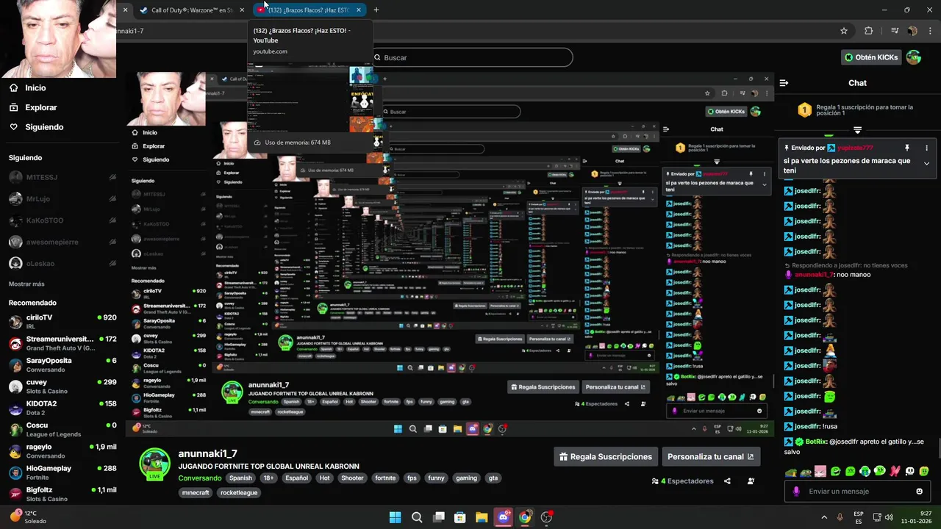This screenshot has width=941, height=529.
Task: Close the Call of Duty Warzone tab
Action: (x=242, y=10)
